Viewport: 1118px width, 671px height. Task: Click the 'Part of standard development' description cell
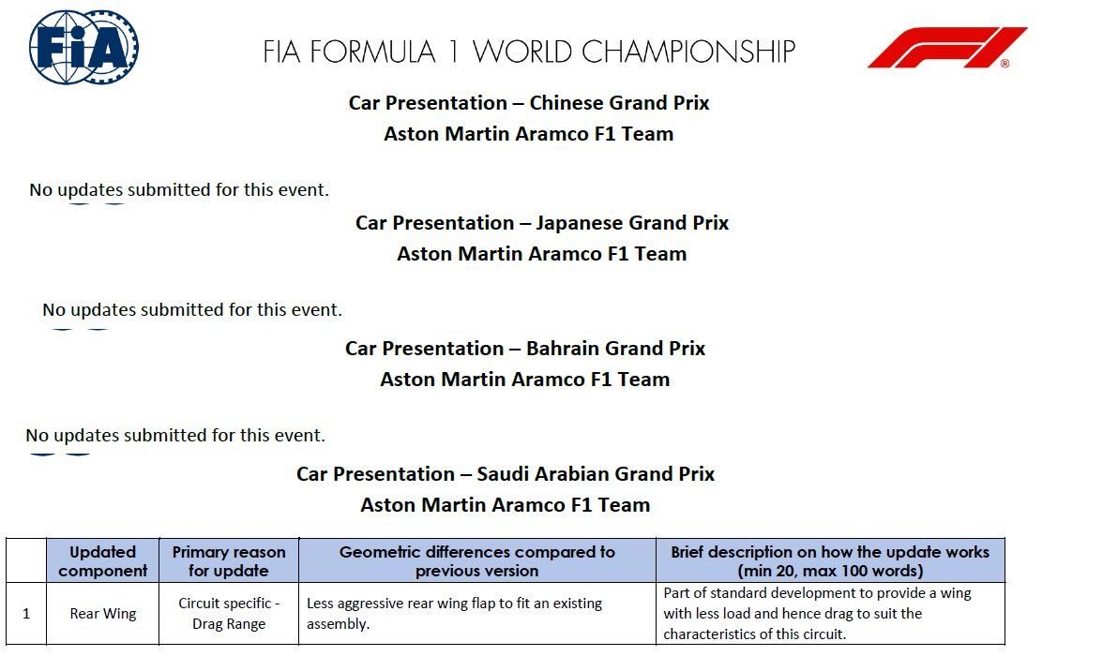coord(830,614)
